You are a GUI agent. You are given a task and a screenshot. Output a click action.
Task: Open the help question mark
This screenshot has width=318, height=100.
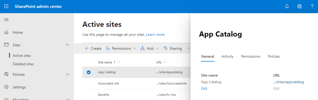312,6
